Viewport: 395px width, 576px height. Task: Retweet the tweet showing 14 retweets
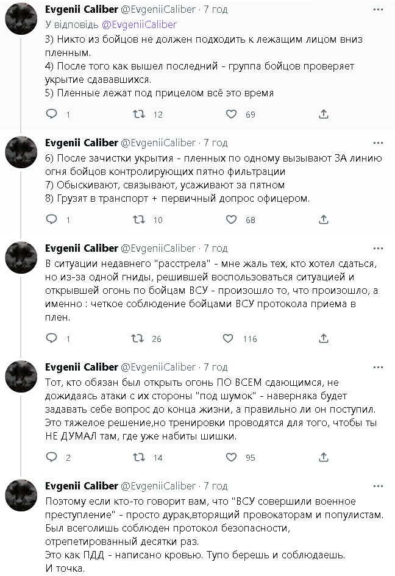(139, 457)
